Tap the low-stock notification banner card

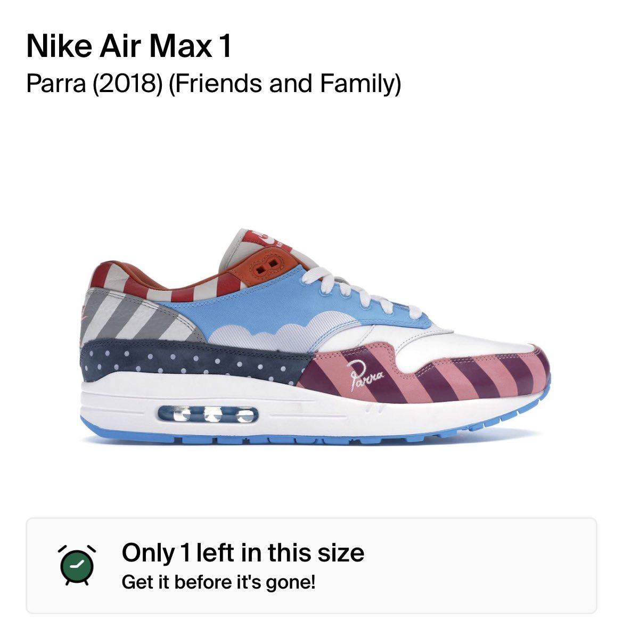point(311,566)
